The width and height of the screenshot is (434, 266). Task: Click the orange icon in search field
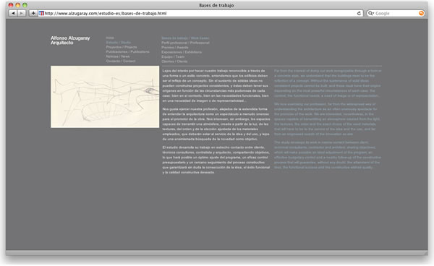pyautogui.click(x=421, y=13)
